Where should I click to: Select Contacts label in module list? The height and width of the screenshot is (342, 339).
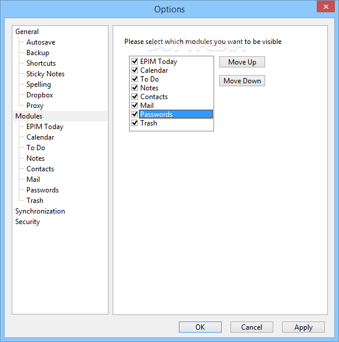pos(154,97)
